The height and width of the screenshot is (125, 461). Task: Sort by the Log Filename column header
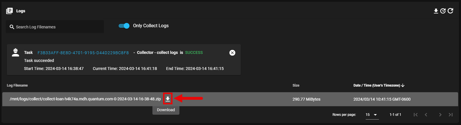[x=17, y=85]
